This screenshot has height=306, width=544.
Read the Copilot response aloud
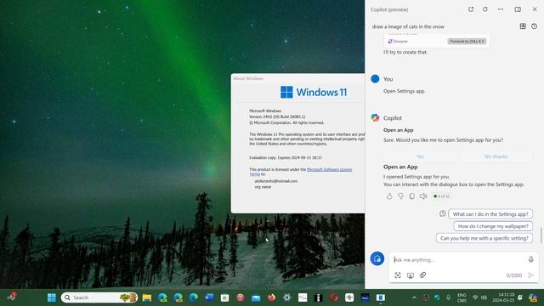click(x=423, y=196)
